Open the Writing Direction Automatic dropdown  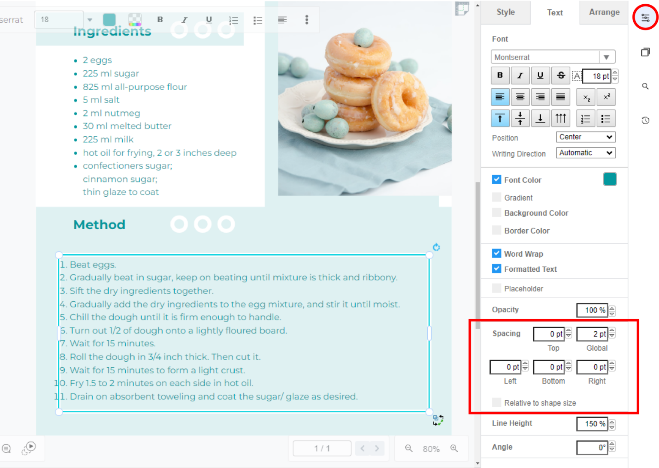point(586,153)
